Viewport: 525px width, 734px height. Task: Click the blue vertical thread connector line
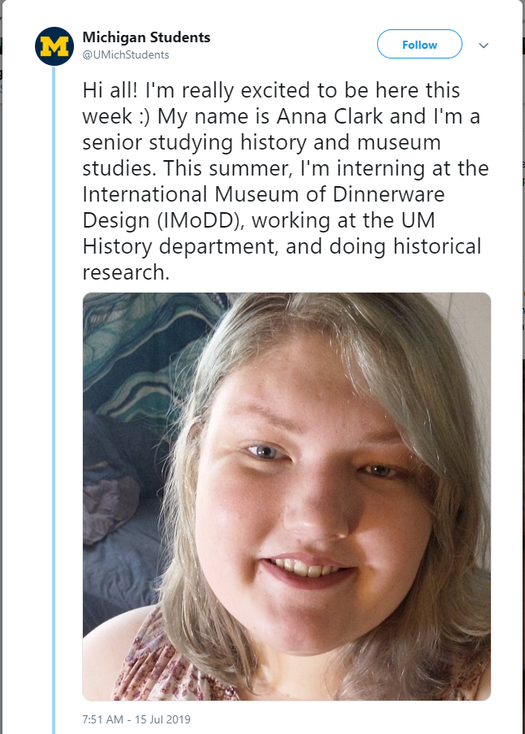pos(54,400)
